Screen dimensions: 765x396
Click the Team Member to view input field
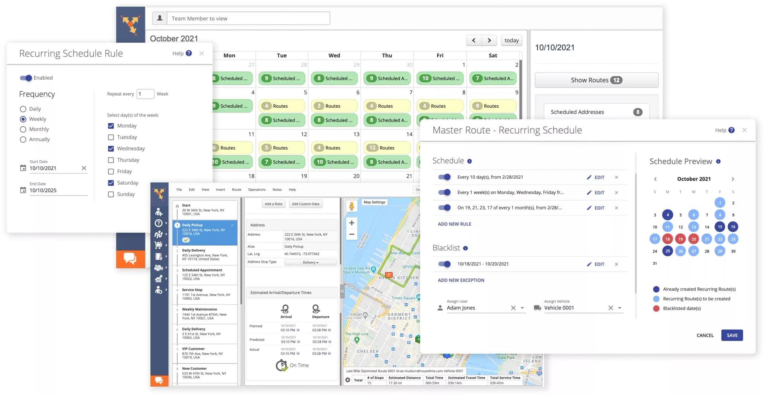[x=248, y=18]
